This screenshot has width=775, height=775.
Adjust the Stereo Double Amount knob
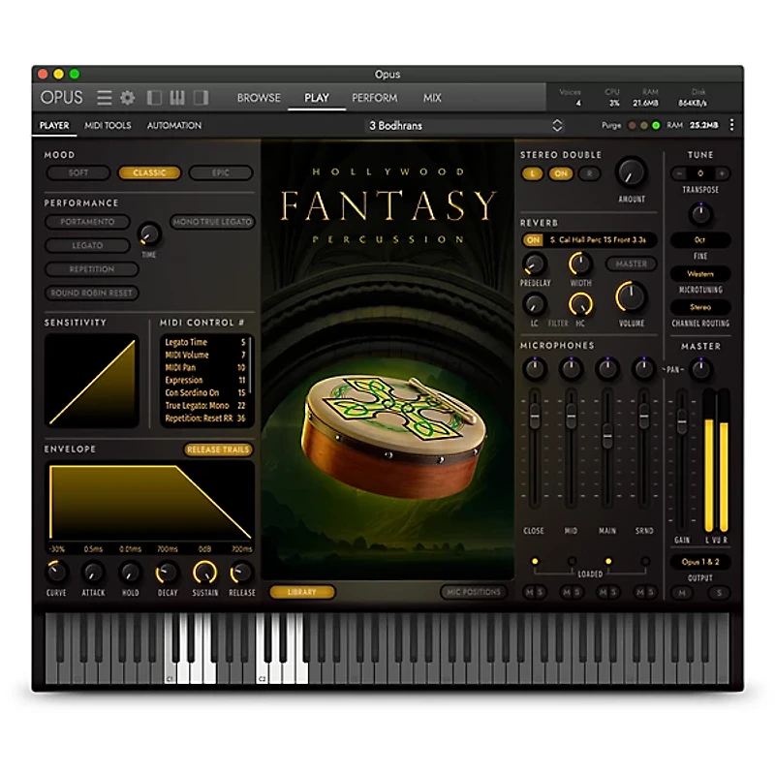pos(632,172)
